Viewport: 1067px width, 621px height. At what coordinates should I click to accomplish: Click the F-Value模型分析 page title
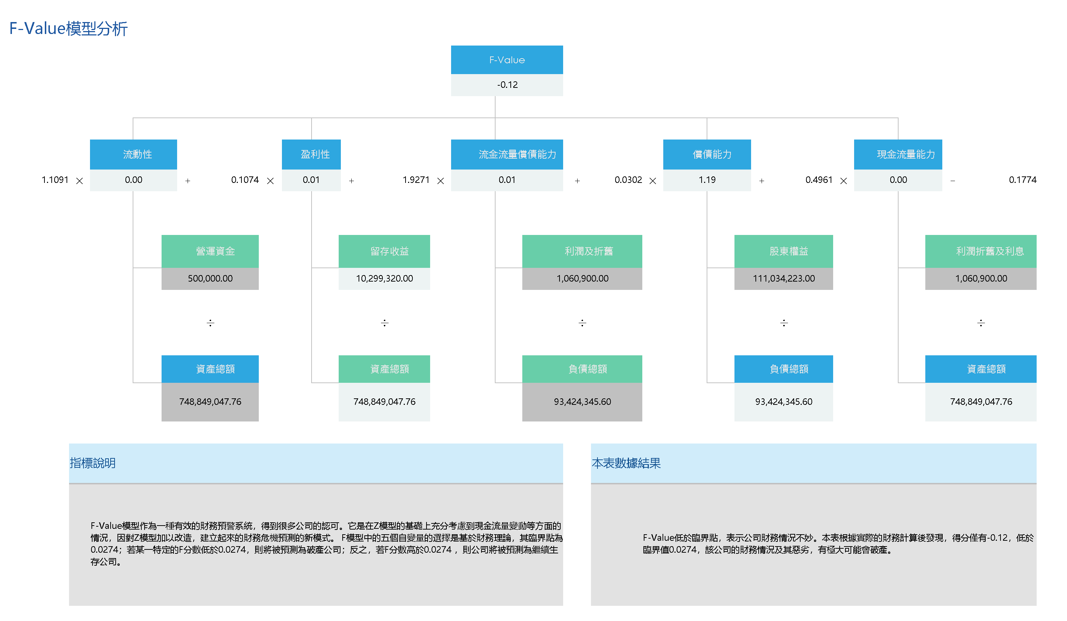tap(68, 28)
